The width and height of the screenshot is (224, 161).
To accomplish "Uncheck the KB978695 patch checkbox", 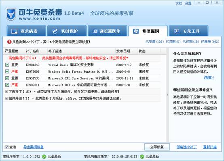I will [x=7, y=71].
